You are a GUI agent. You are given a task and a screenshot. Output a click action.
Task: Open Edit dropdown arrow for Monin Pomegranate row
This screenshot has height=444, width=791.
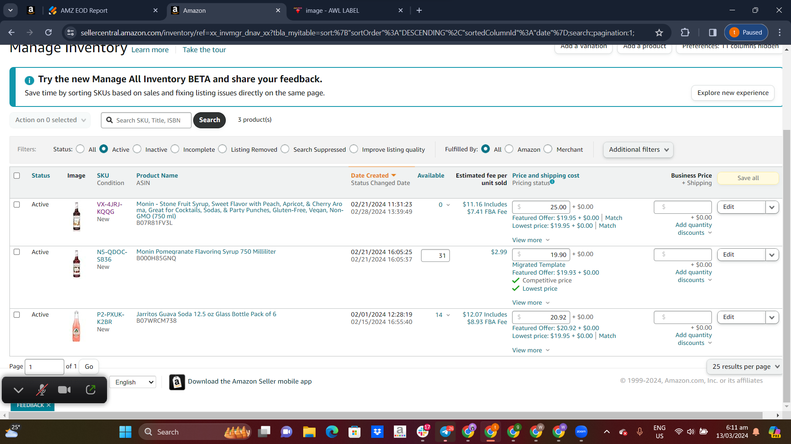coord(772,255)
